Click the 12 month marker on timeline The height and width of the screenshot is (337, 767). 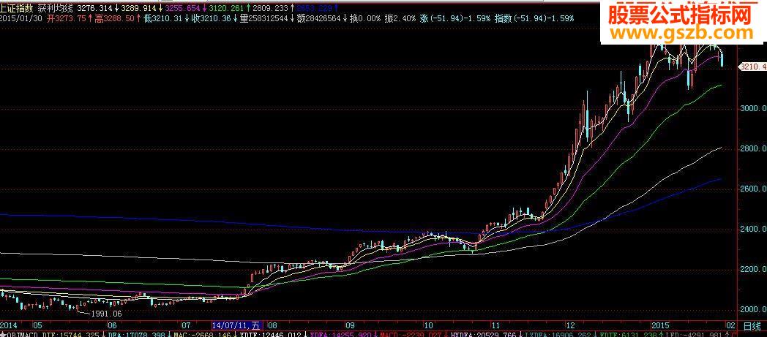(571, 325)
